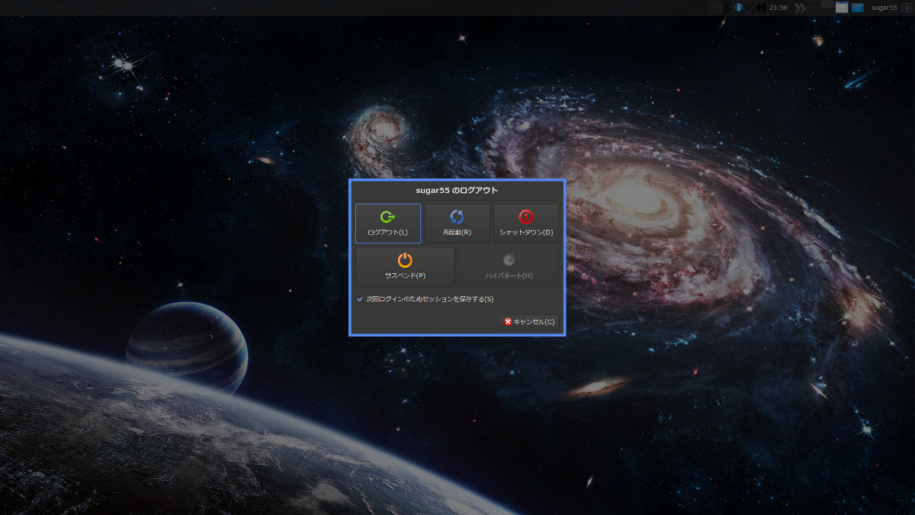This screenshot has width=915, height=515.
Task: Choose 再起動(R) to restart
Action: pyautogui.click(x=457, y=223)
